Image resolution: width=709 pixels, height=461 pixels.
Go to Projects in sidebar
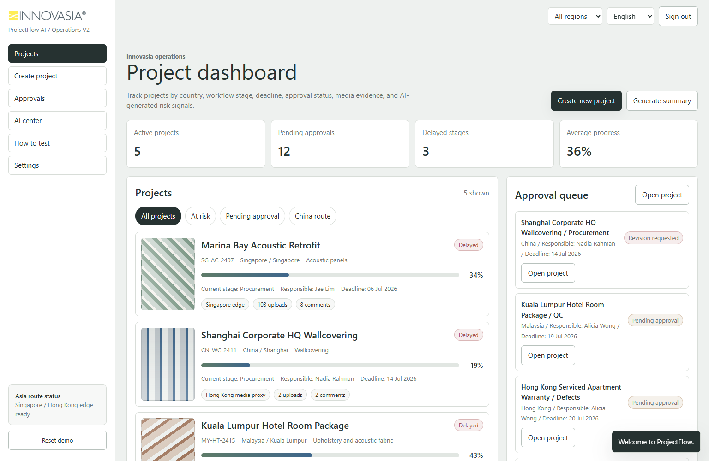[57, 53]
